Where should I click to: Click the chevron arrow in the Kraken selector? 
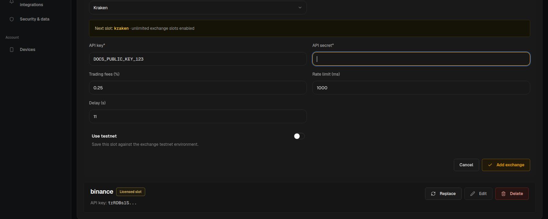point(300,8)
